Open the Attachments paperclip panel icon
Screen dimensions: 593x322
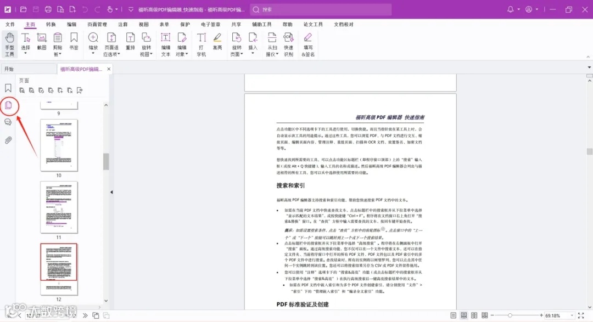tap(8, 140)
